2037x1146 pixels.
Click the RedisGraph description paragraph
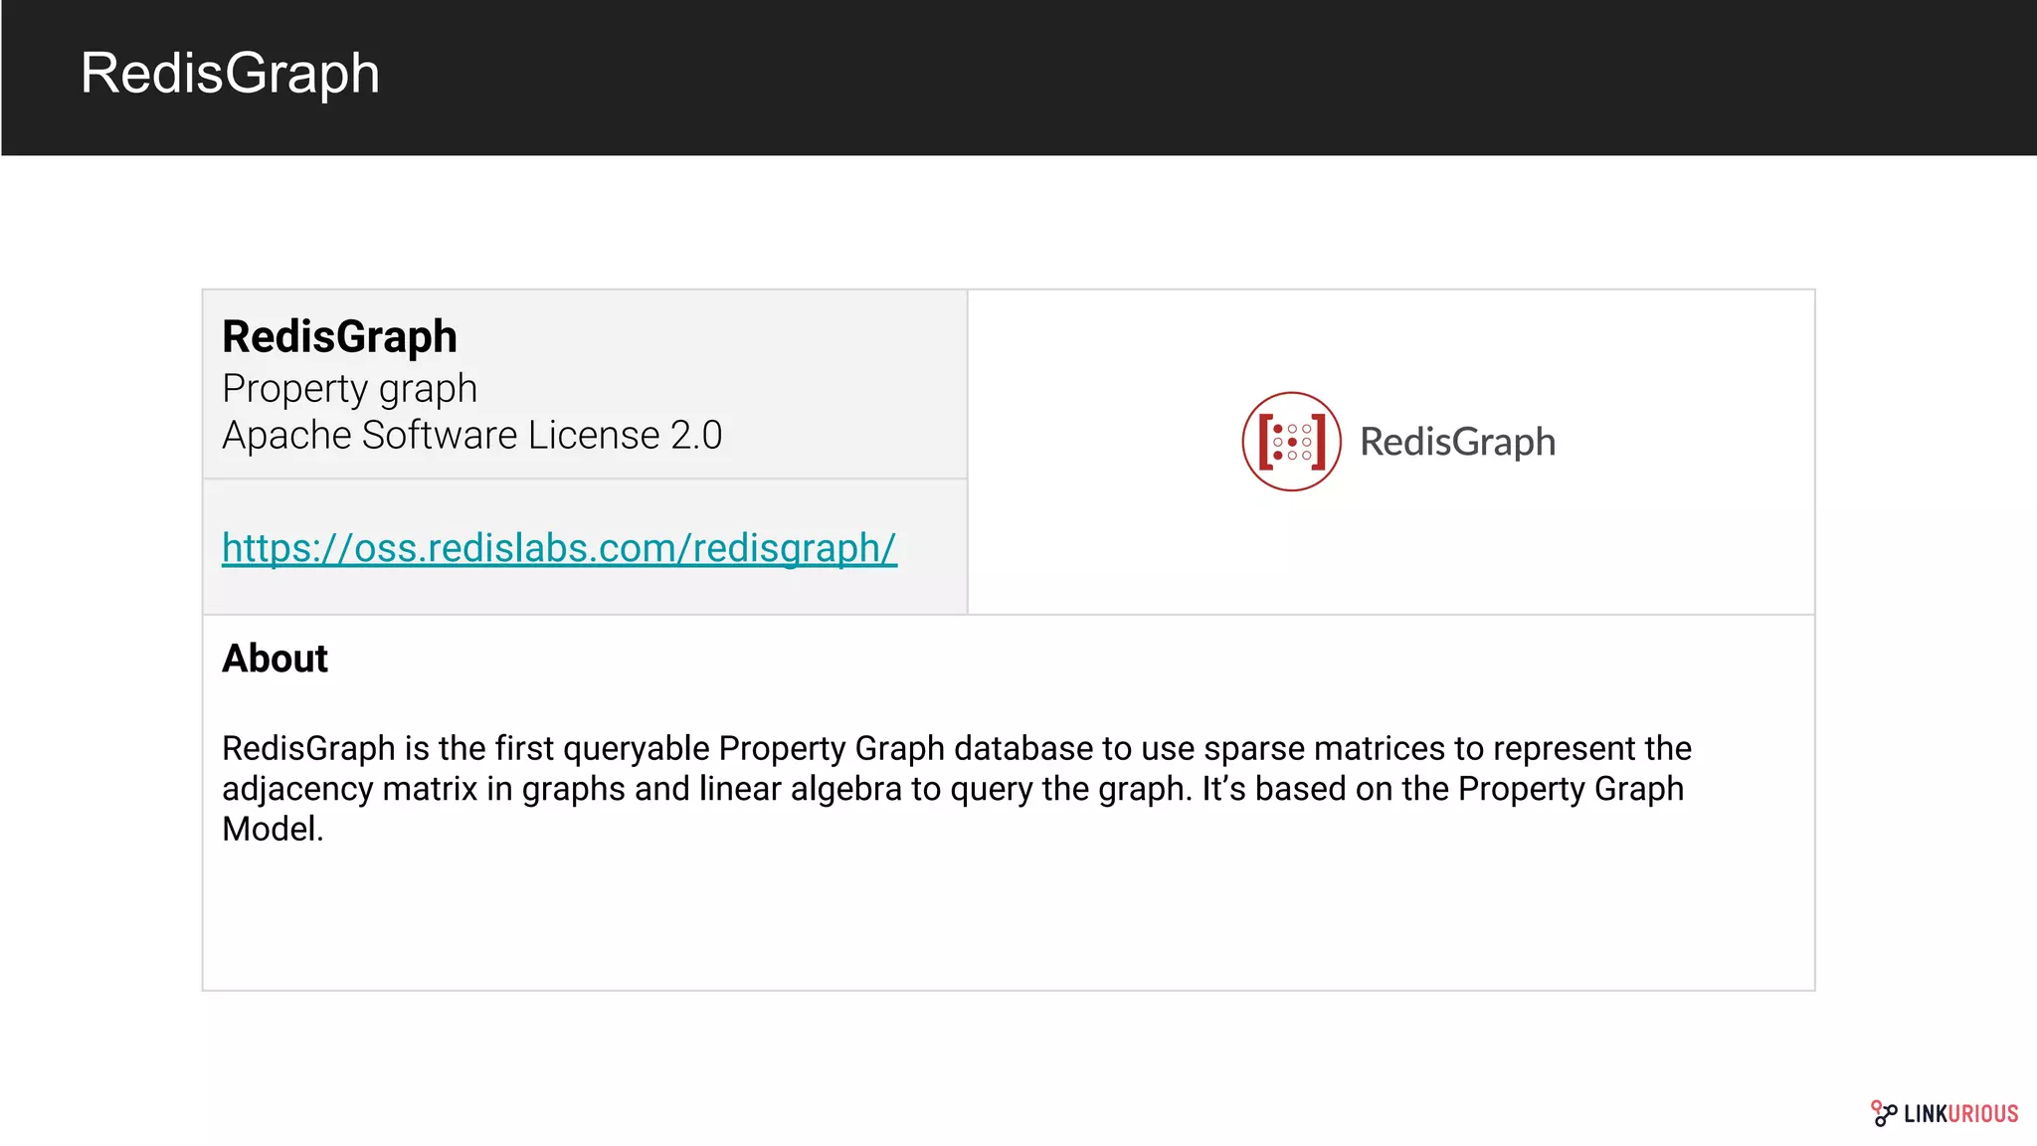(x=956, y=788)
